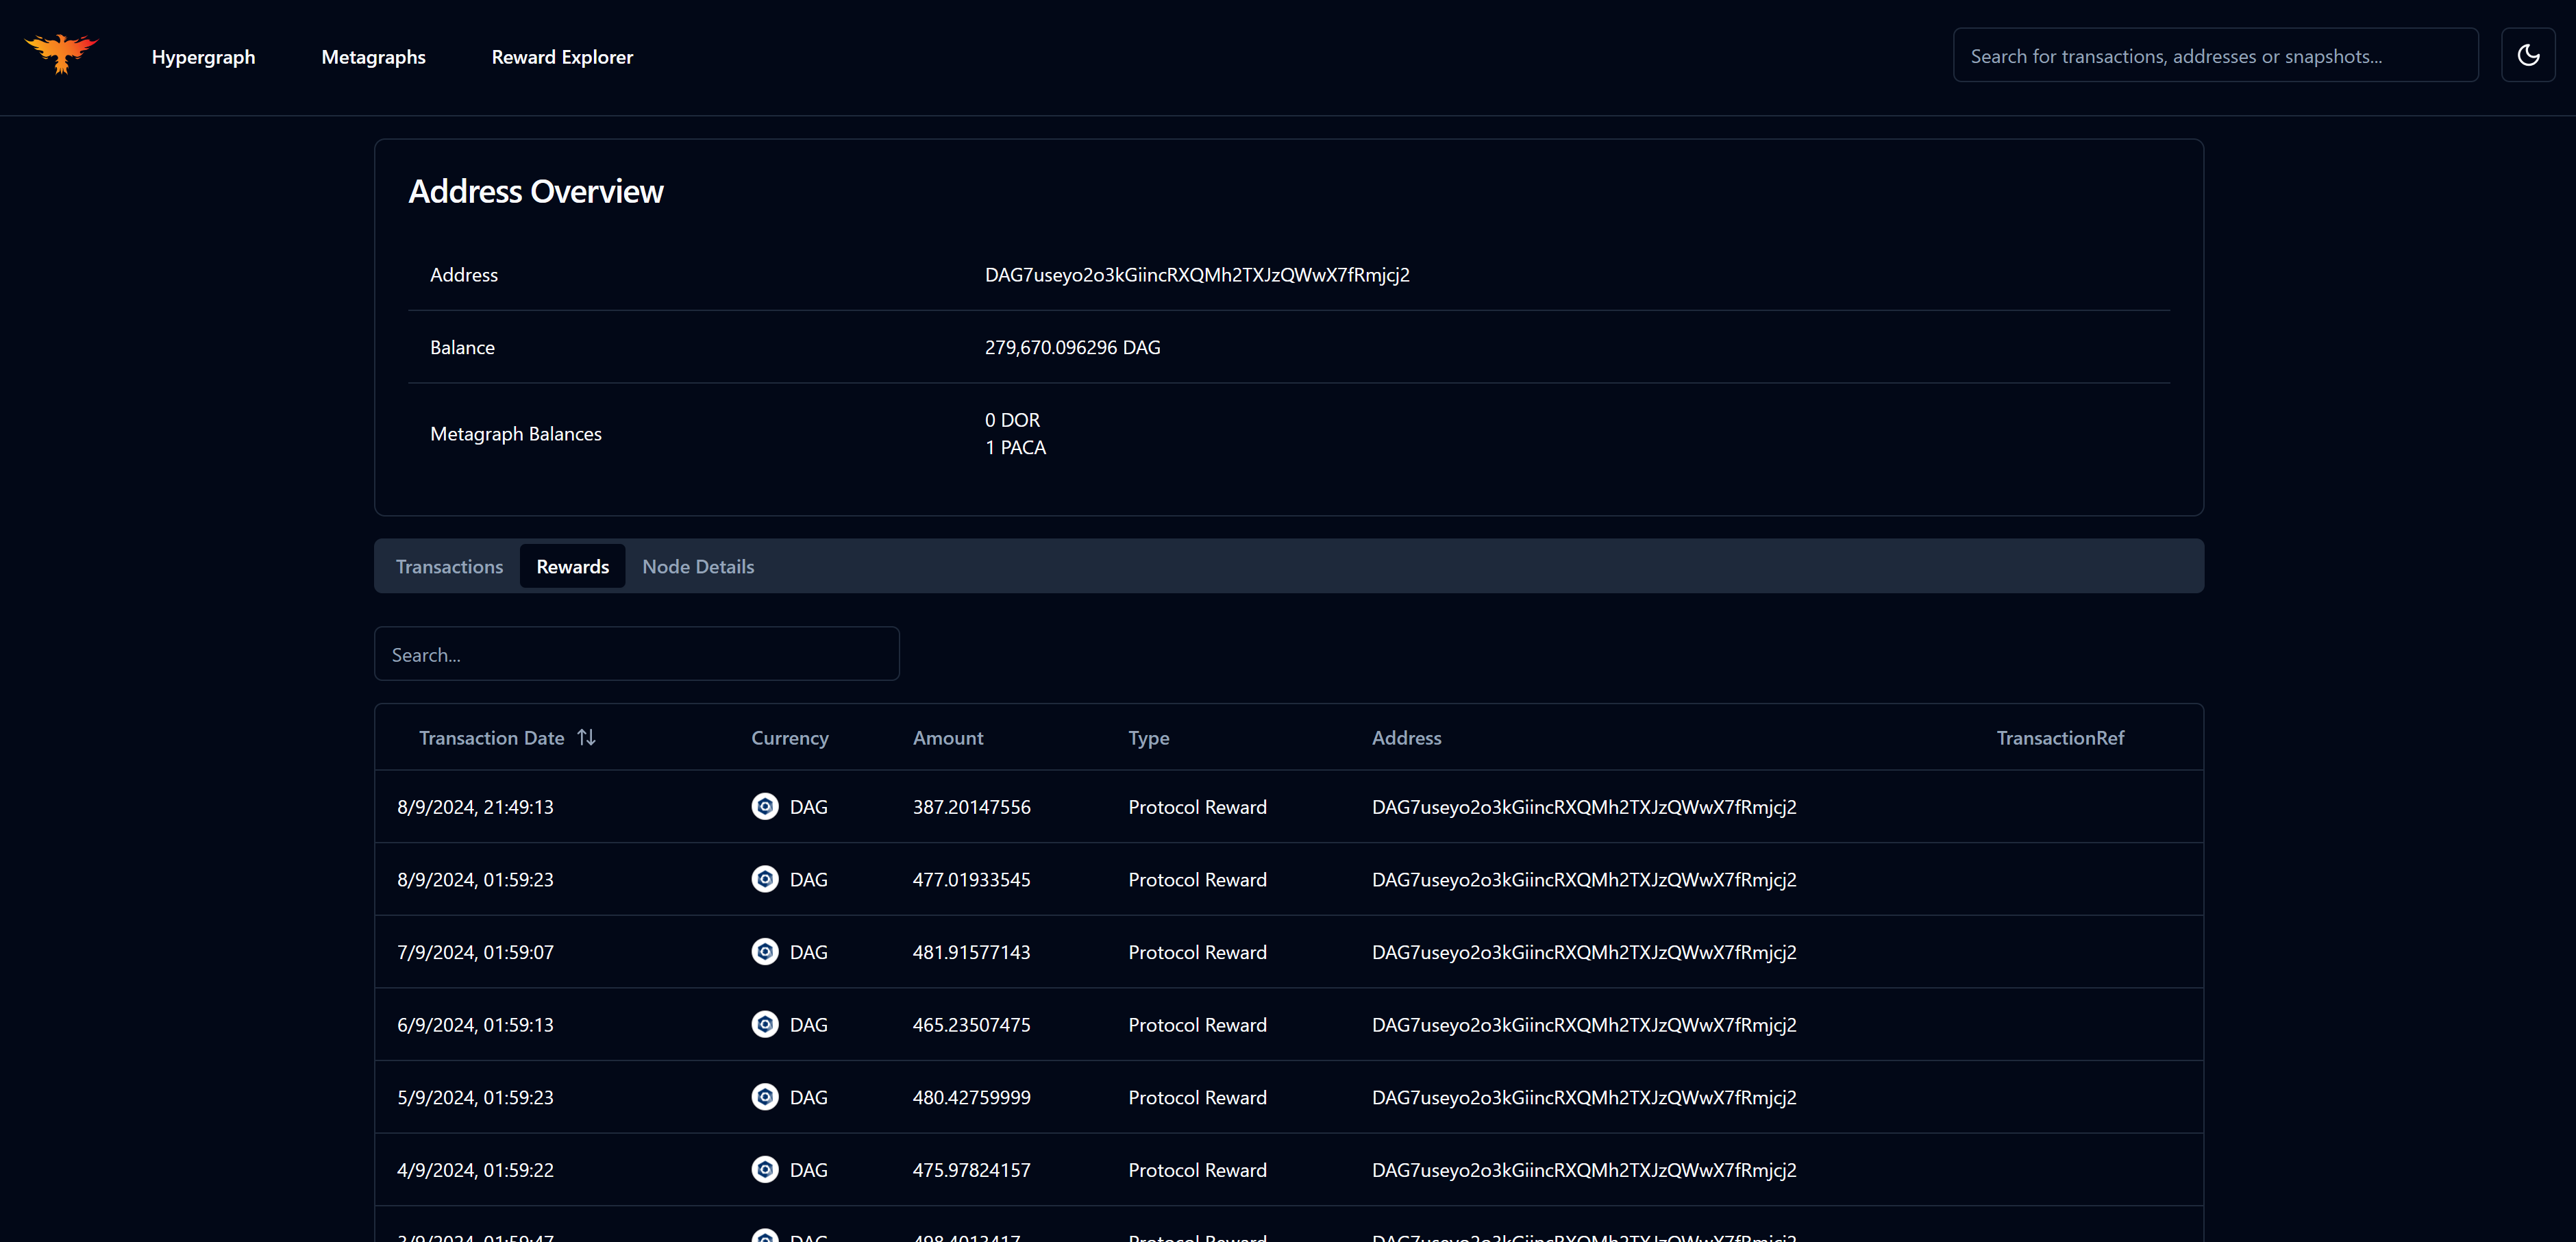Click DAG coin icon in 481.91577143 row
This screenshot has height=1242, width=2576.
click(765, 952)
